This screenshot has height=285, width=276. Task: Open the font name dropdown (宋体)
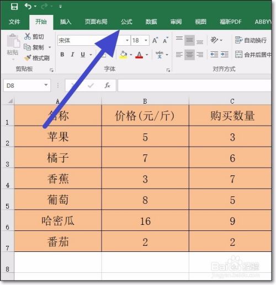pyautogui.click(x=127, y=40)
